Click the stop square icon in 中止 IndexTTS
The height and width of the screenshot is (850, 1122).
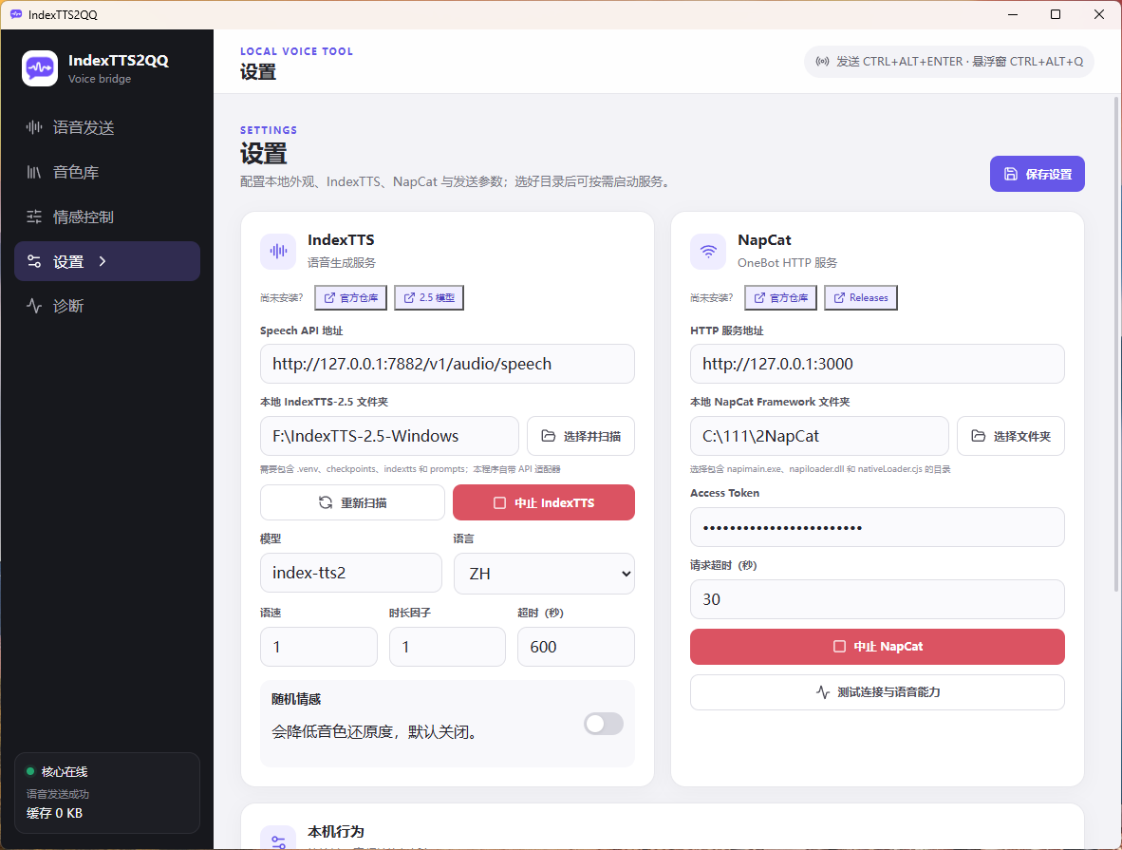(499, 502)
